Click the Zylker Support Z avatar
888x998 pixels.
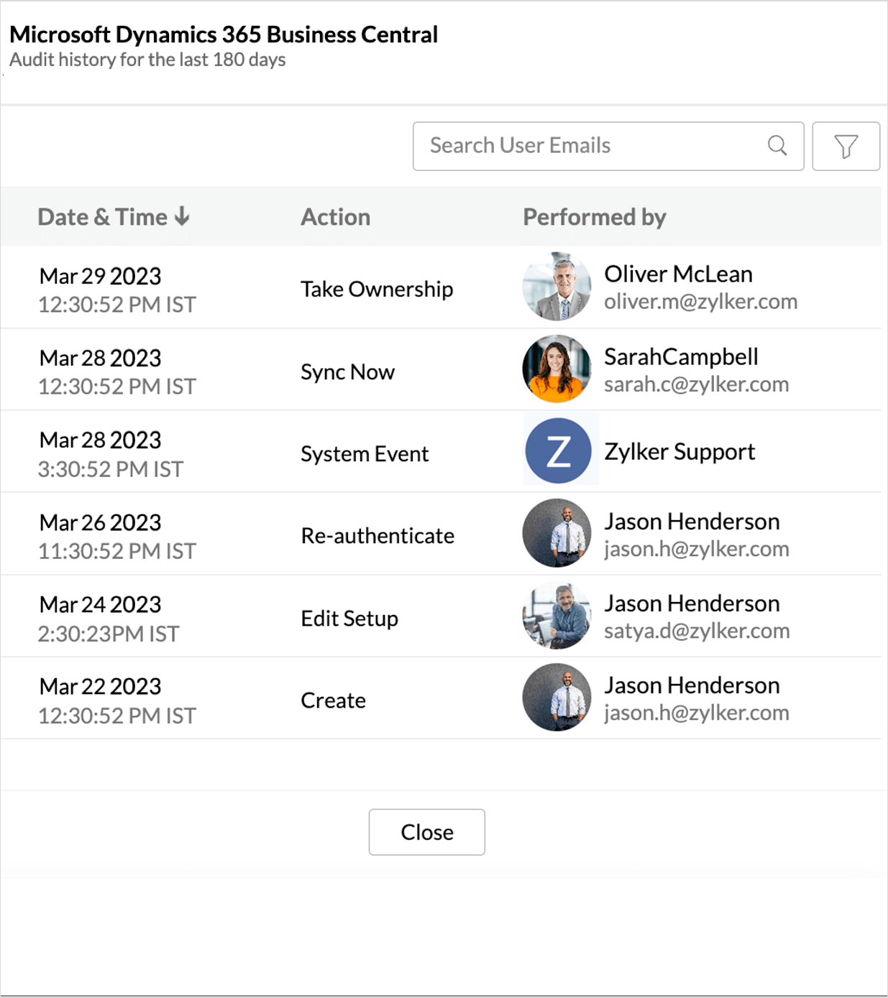pyautogui.click(x=559, y=452)
